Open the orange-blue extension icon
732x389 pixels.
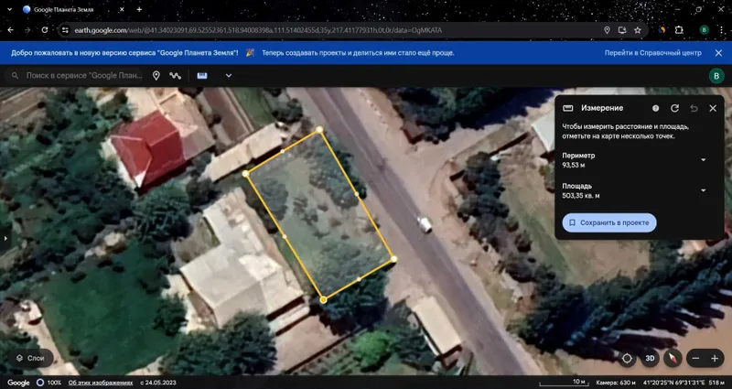(x=662, y=30)
